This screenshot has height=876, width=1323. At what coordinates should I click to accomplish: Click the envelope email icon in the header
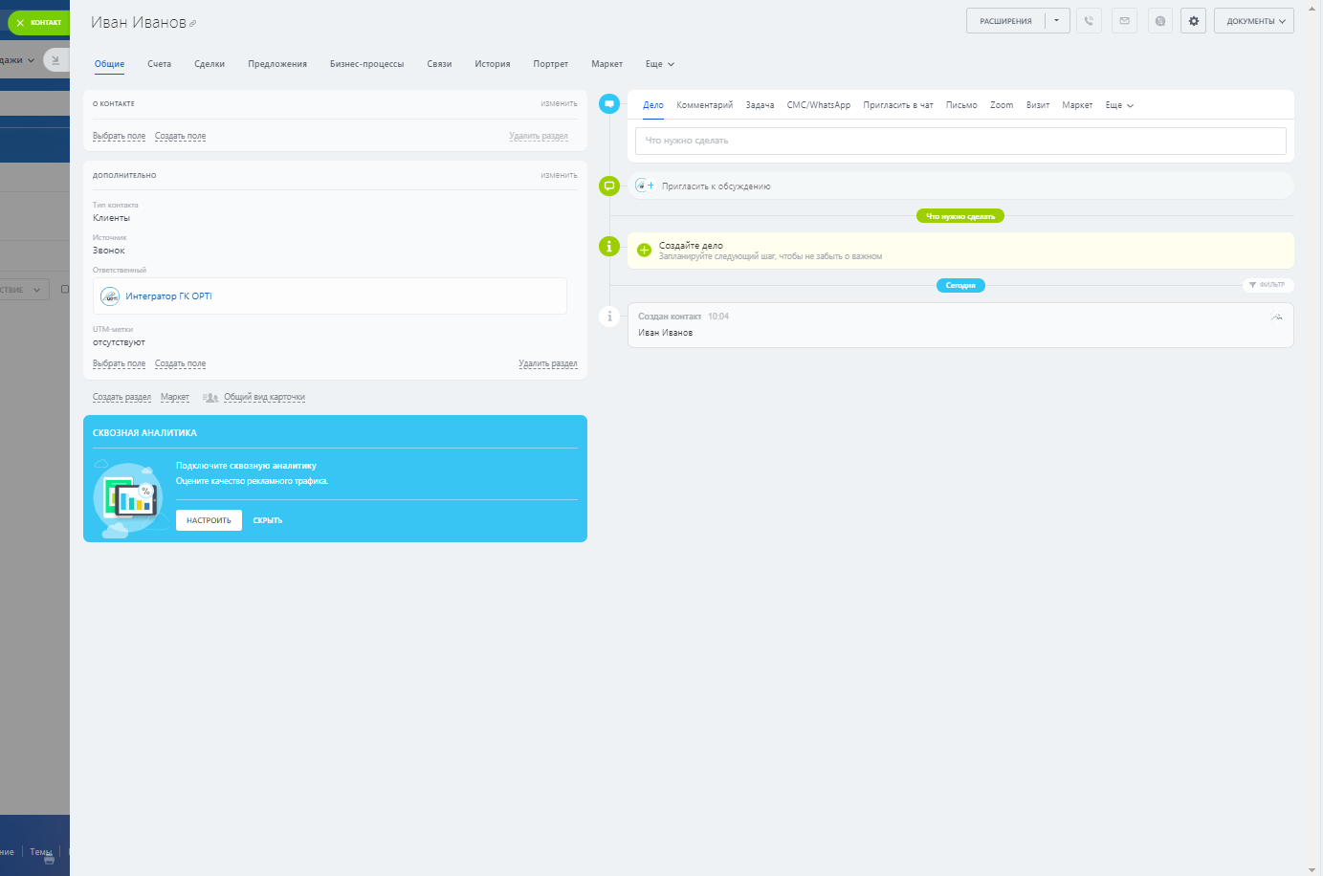point(1124,21)
